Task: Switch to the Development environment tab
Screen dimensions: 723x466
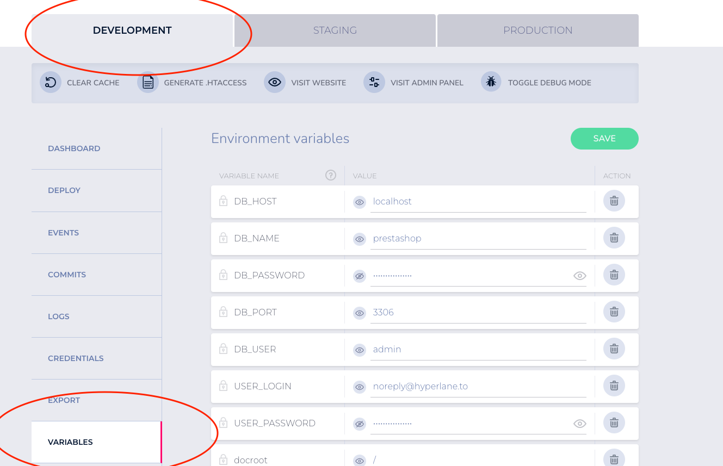Action: (132, 30)
